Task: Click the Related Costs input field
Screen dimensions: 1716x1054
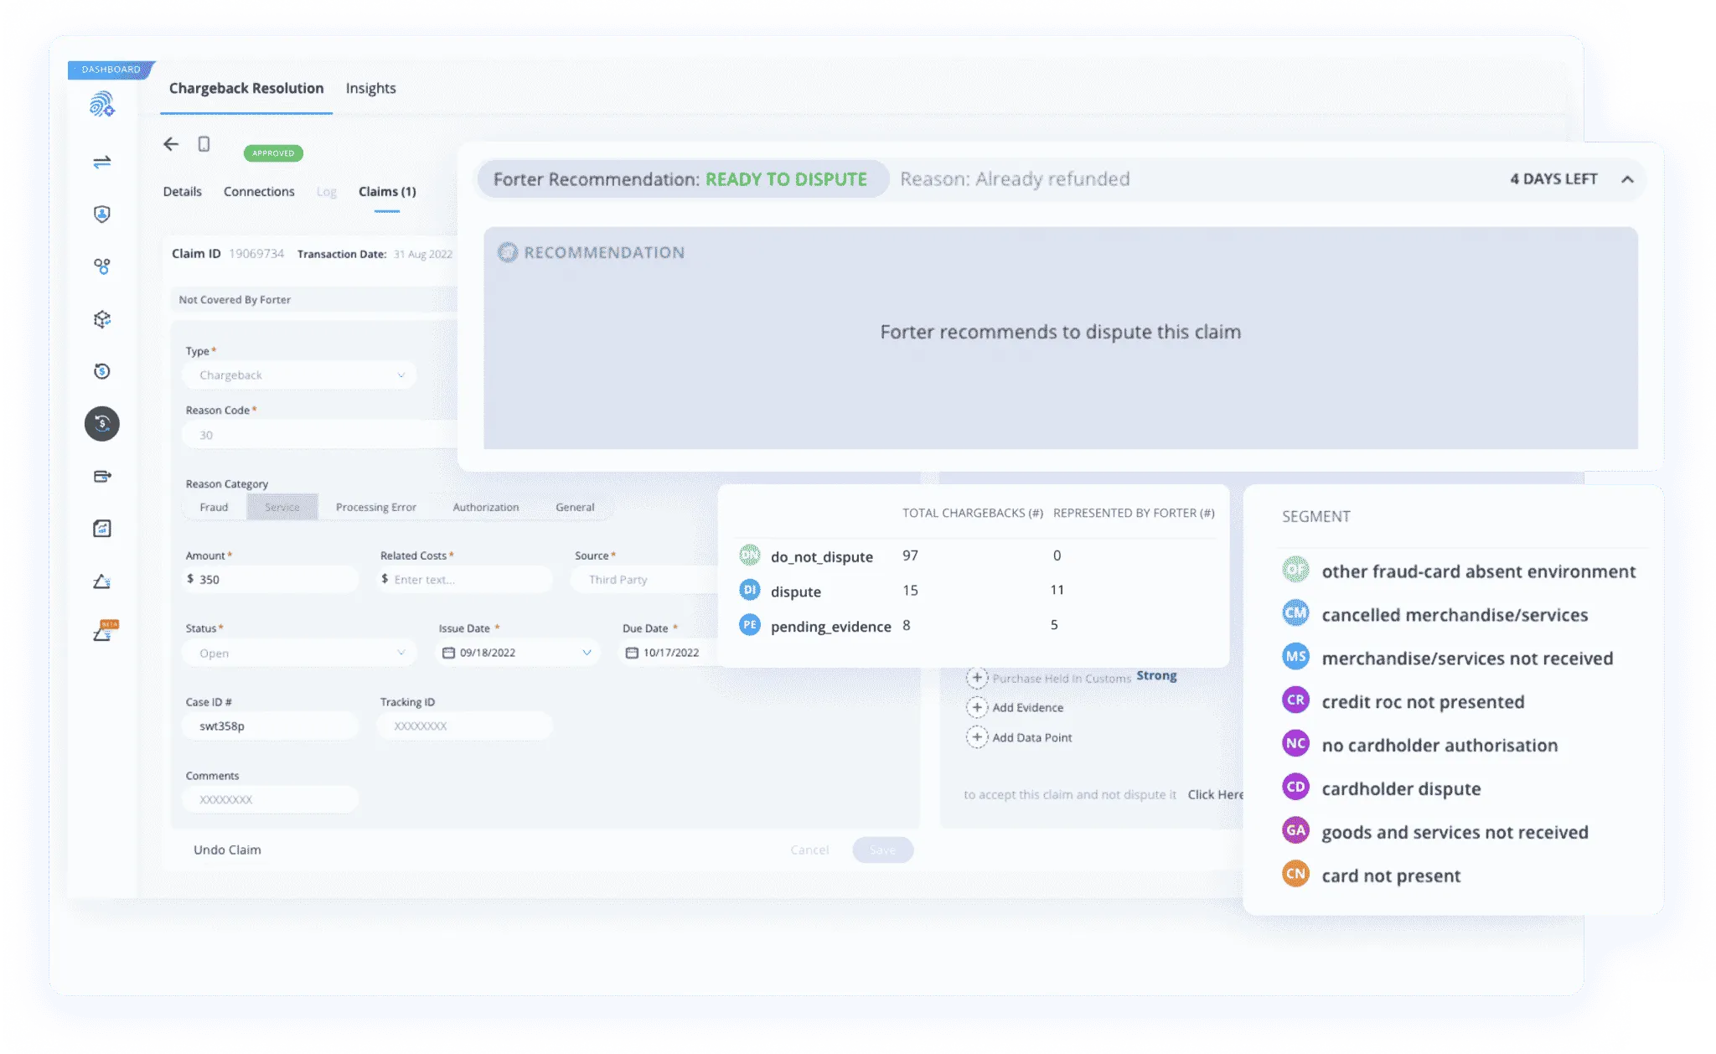Action: click(465, 579)
